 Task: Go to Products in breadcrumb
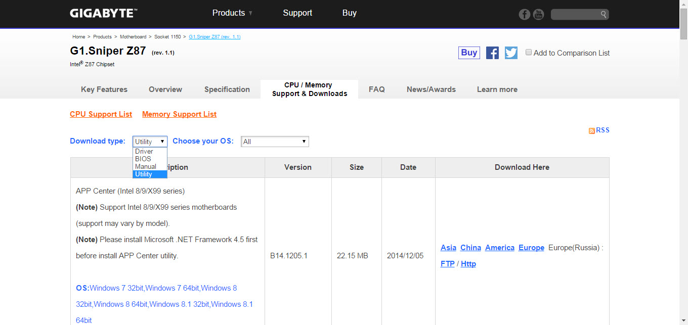tap(102, 37)
